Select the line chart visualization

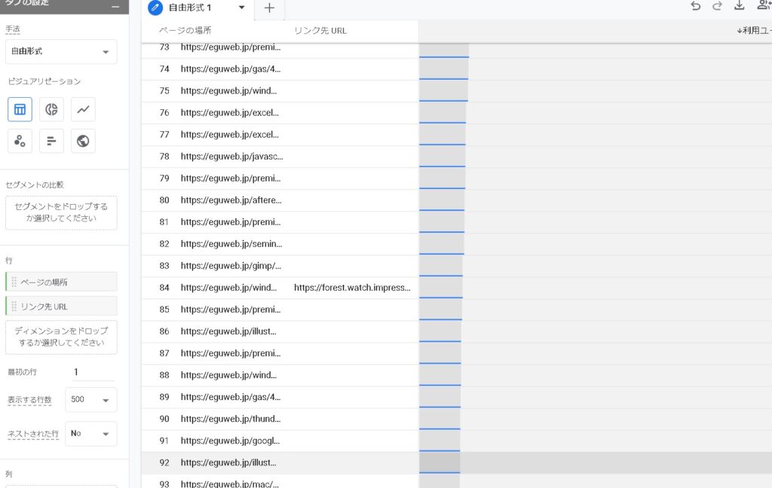pyautogui.click(x=83, y=109)
